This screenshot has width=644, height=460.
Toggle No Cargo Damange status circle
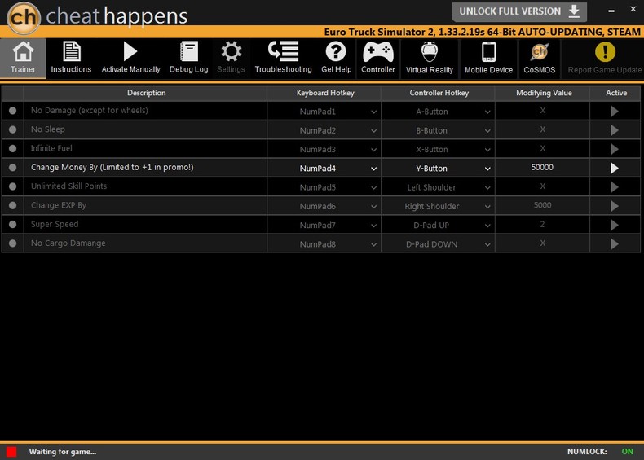point(13,243)
